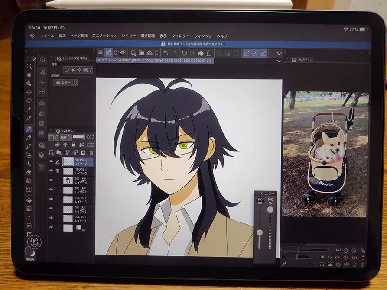
Task: Select the Lasso selection tool
Action: tap(29, 101)
